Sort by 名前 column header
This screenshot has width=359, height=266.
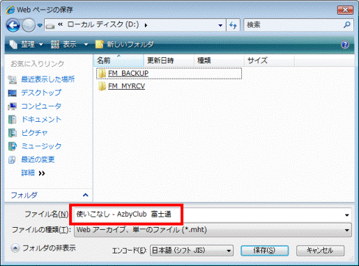pos(119,61)
